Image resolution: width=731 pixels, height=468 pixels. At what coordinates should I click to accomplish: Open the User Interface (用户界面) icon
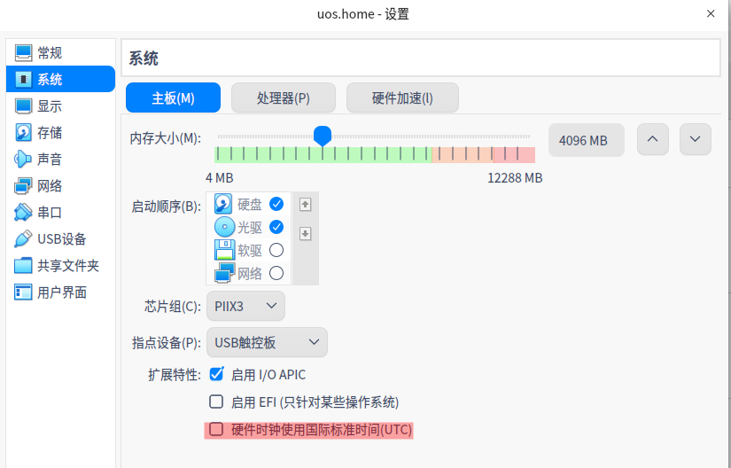coord(23,292)
